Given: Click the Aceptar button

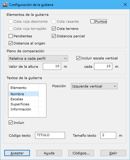Looking at the screenshot, I should (17, 153).
